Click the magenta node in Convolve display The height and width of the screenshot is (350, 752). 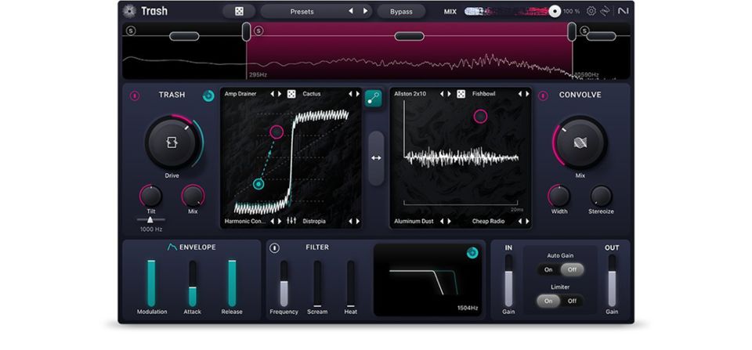coord(480,117)
